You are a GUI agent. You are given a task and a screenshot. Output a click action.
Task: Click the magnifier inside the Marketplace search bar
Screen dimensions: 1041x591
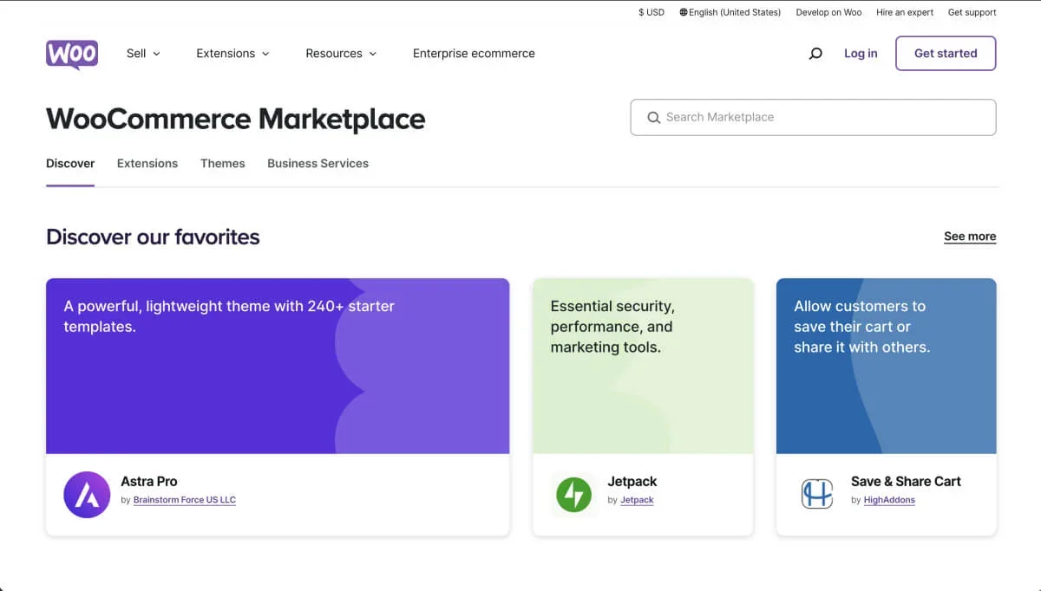653,117
